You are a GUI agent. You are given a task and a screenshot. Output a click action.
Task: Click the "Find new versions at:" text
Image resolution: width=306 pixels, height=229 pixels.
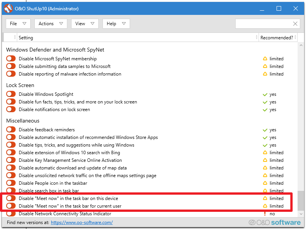tap(28, 223)
